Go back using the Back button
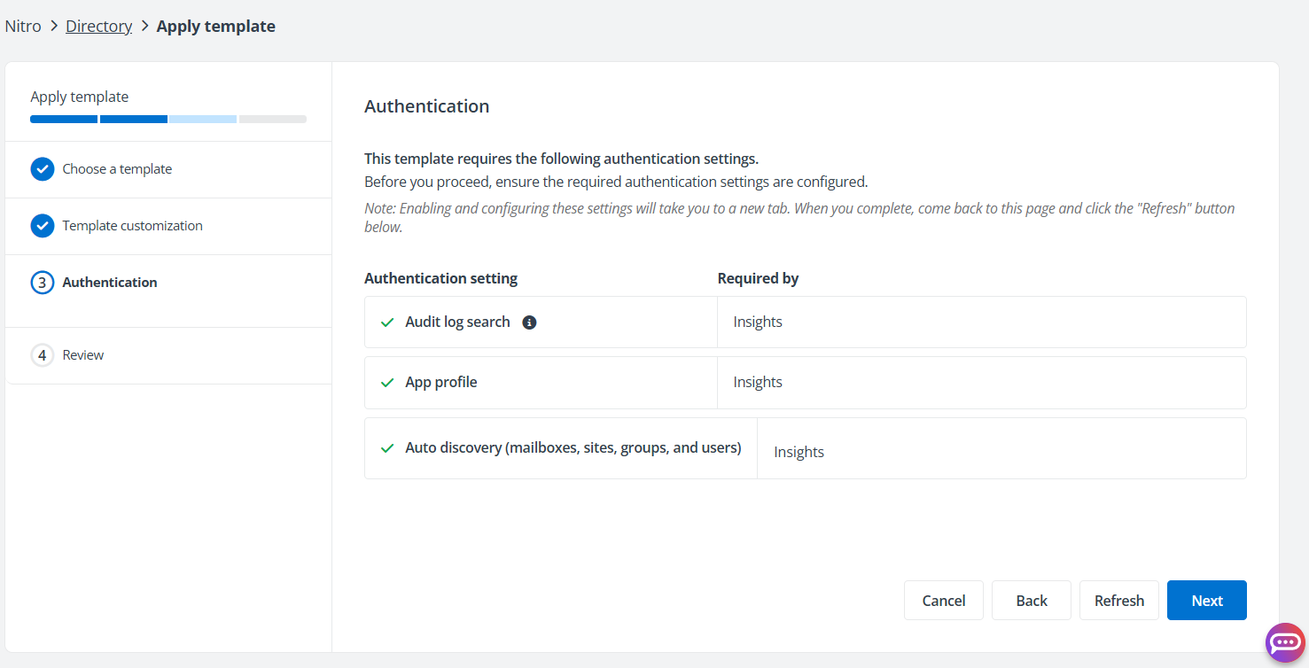 pyautogui.click(x=1031, y=600)
